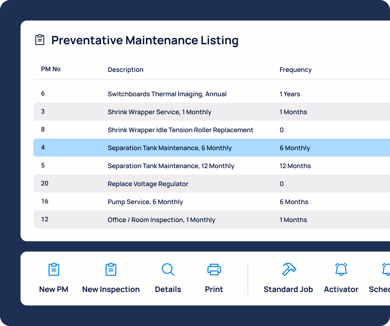Click PM number 4 in highlighted row

point(43,148)
